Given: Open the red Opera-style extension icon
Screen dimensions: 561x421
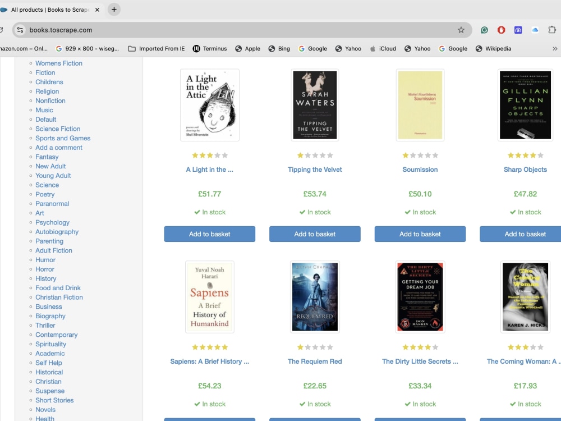Looking at the screenshot, I should click(x=501, y=30).
